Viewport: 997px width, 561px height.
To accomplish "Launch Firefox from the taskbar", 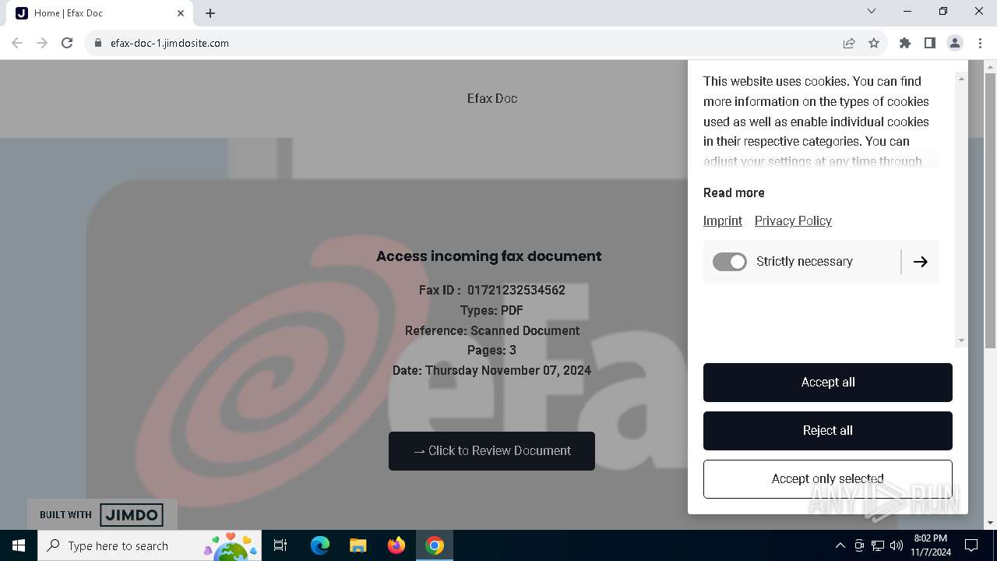I will [x=396, y=545].
